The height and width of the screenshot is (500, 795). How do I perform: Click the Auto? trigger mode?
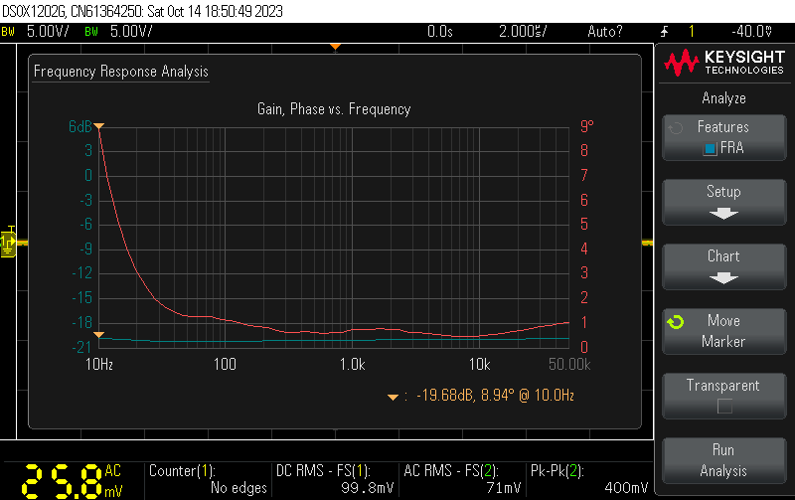(x=605, y=32)
